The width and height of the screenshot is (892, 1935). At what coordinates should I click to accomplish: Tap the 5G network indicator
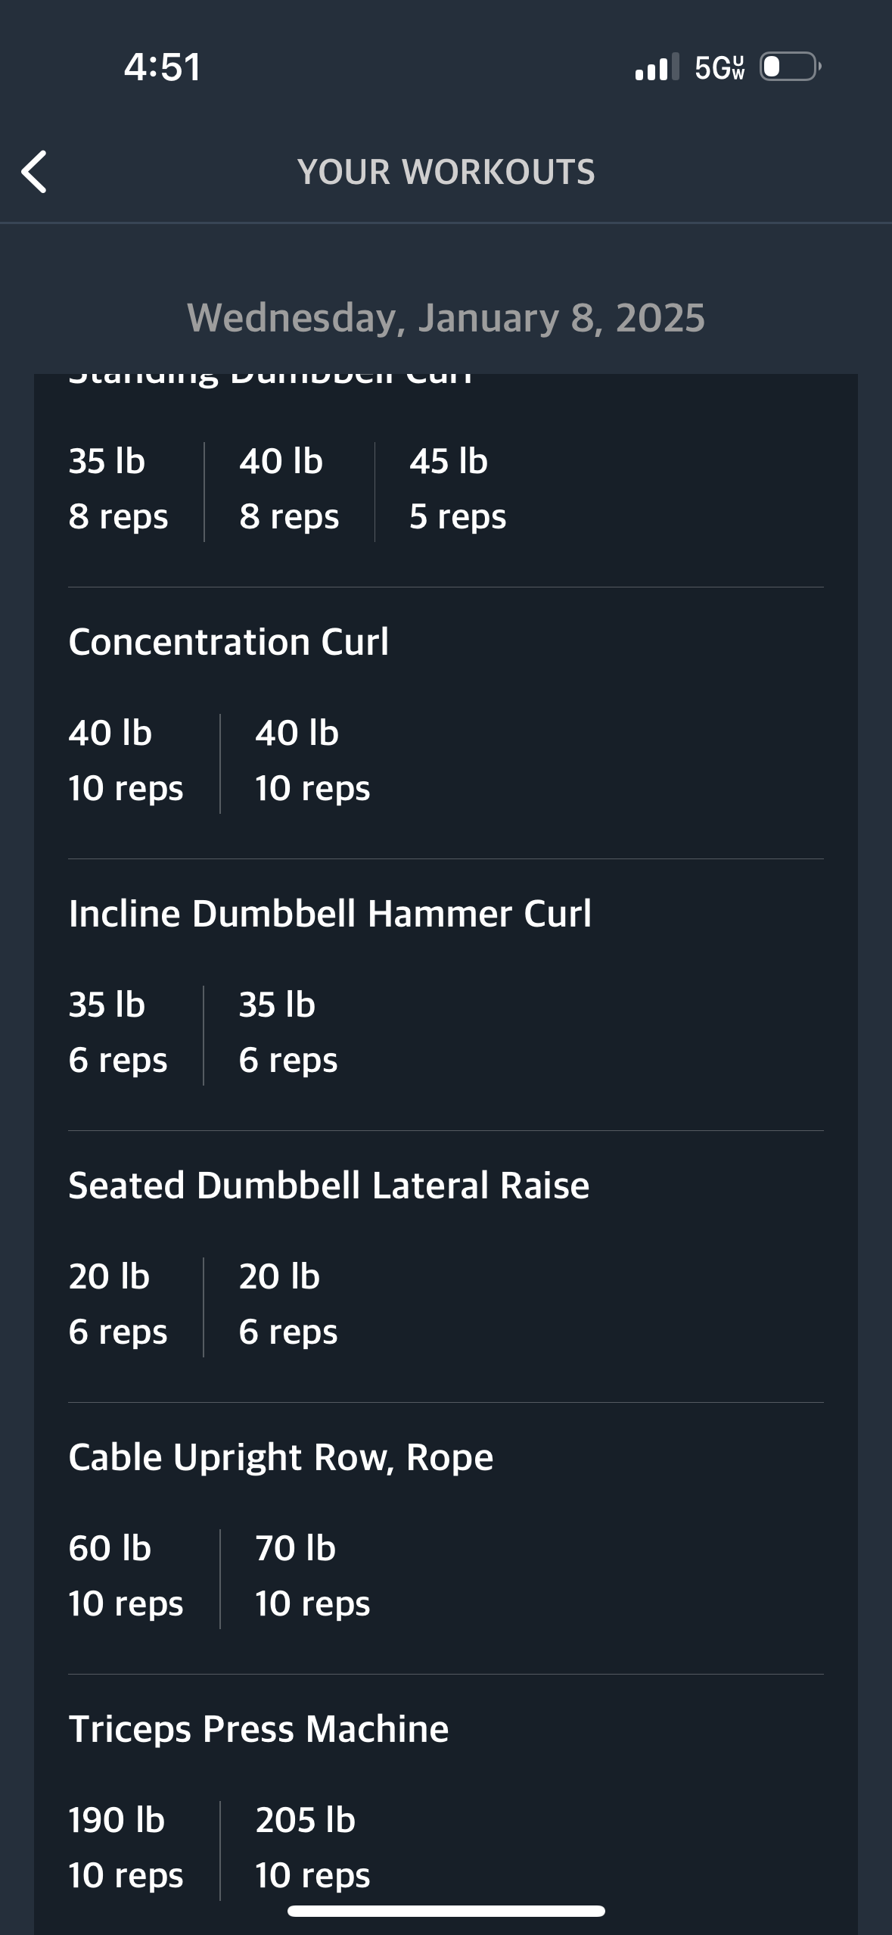[720, 67]
